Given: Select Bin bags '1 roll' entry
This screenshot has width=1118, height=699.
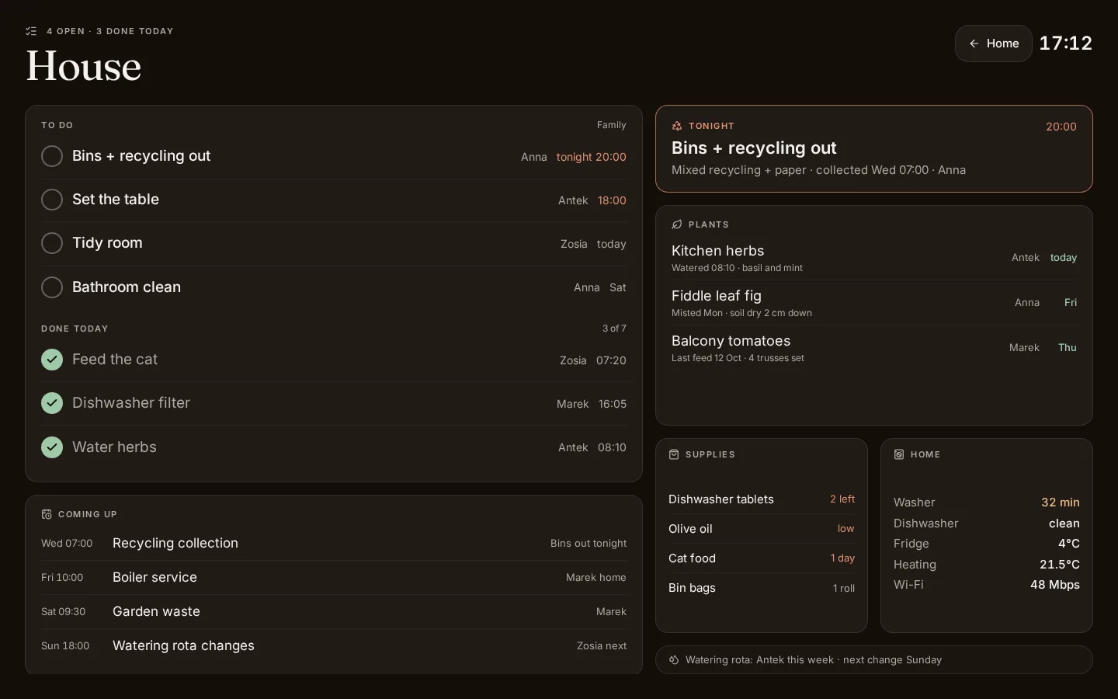Looking at the screenshot, I should click(x=844, y=588).
